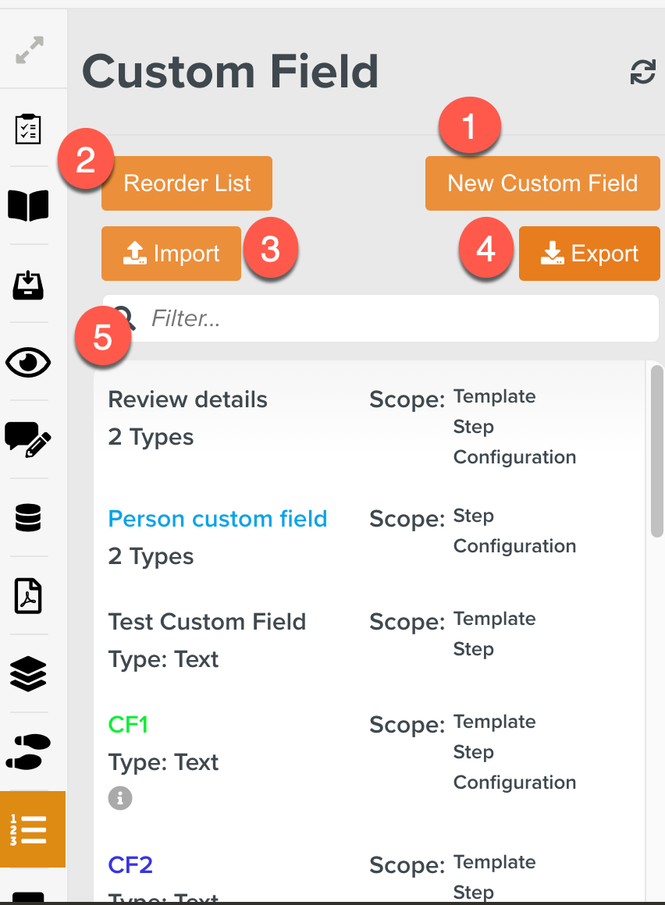Refresh the Custom Field list
Image resolution: width=665 pixels, height=905 pixels.
coord(642,73)
